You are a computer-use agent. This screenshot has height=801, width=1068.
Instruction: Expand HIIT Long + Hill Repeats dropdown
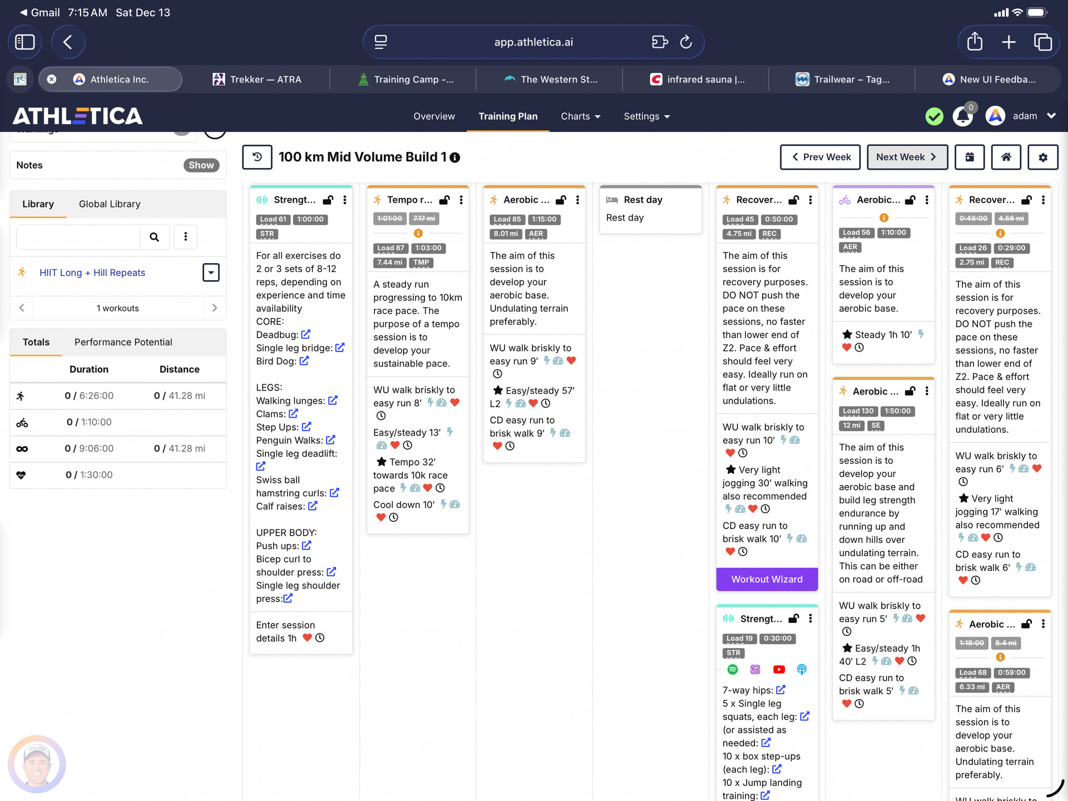pos(211,273)
